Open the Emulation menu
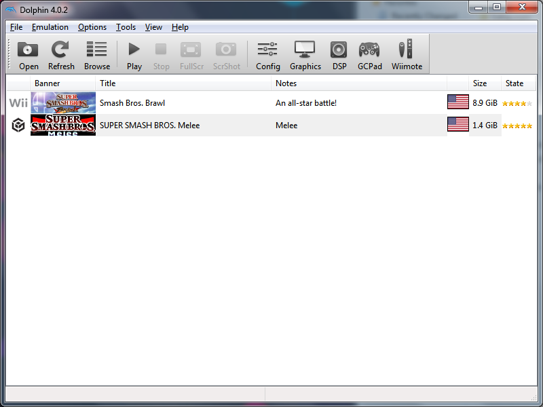This screenshot has width=543, height=407. tap(50, 27)
